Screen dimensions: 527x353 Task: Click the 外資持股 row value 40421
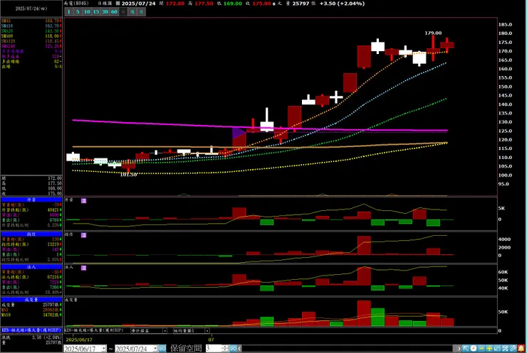coord(31,210)
